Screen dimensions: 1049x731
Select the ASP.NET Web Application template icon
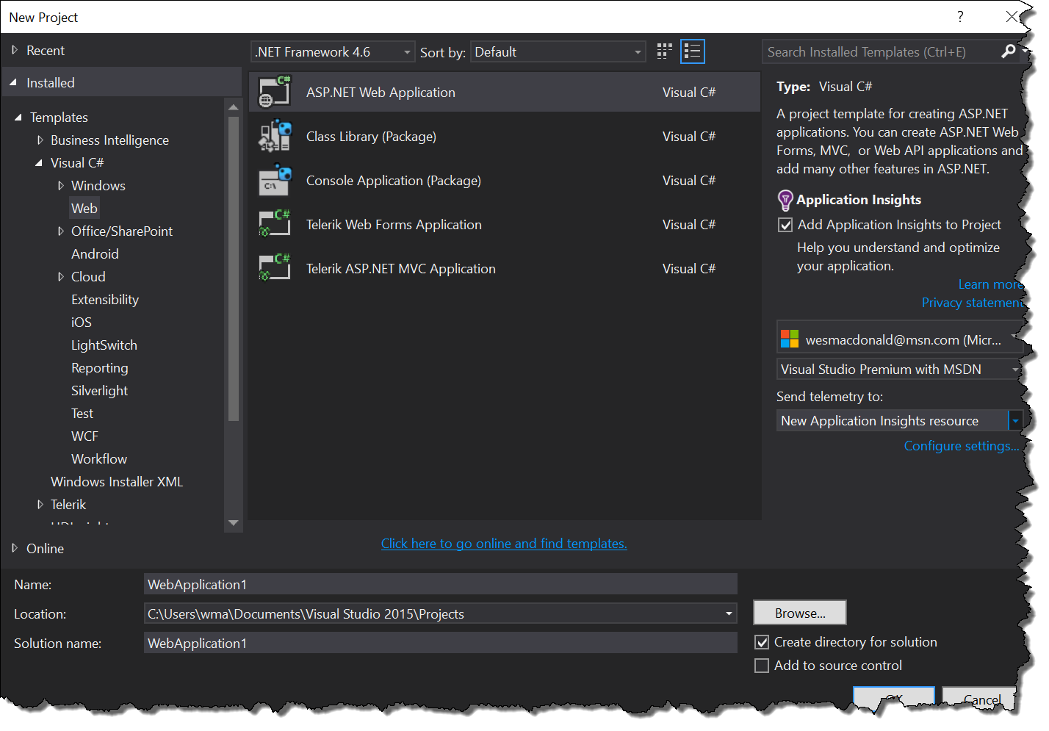[x=275, y=92]
